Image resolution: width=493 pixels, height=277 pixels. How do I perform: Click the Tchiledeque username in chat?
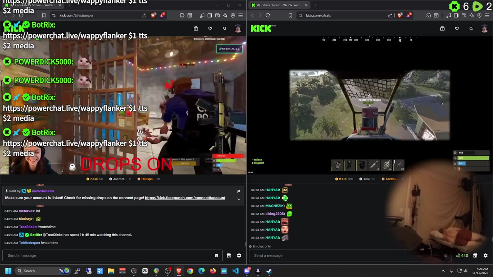pyautogui.click(x=29, y=243)
